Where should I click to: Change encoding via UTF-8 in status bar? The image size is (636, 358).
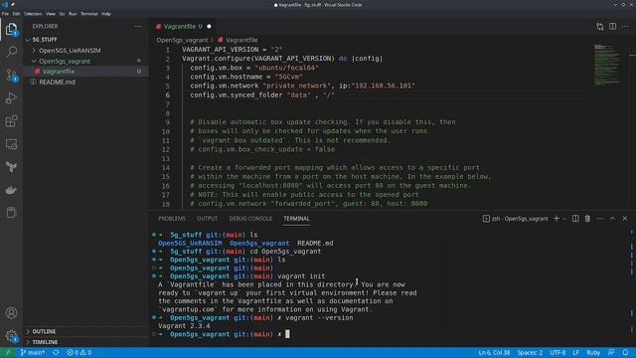pyautogui.click(x=557, y=352)
